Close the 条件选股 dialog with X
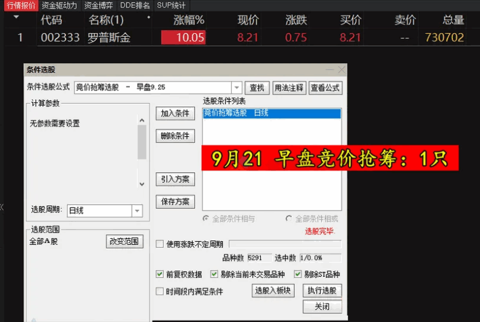 pyautogui.click(x=342, y=70)
